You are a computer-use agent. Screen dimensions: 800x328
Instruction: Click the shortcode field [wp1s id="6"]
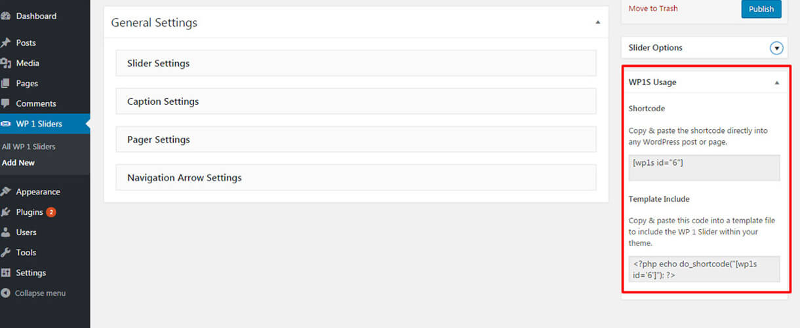(x=704, y=168)
